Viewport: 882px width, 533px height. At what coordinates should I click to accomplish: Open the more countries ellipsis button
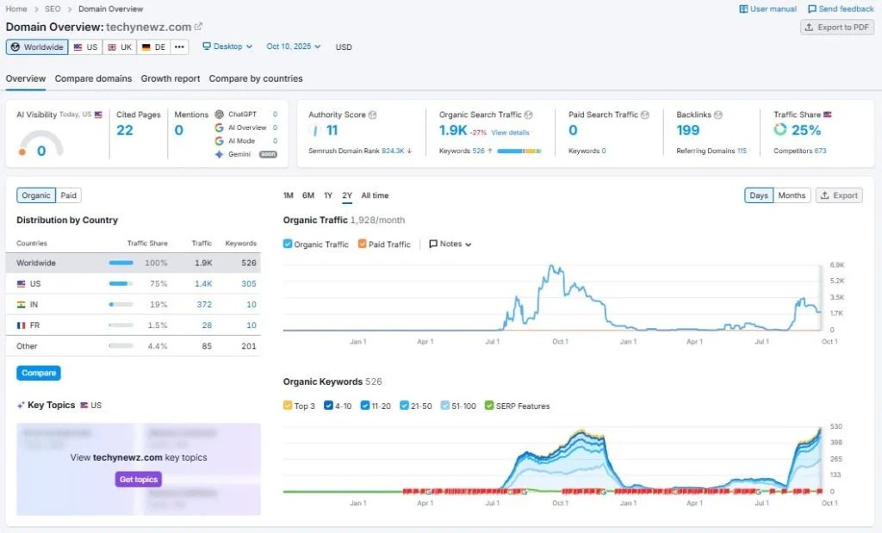(x=179, y=46)
